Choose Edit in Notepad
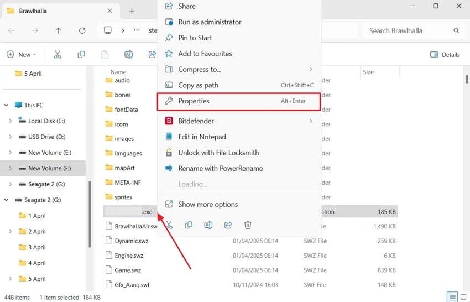 click(239, 137)
